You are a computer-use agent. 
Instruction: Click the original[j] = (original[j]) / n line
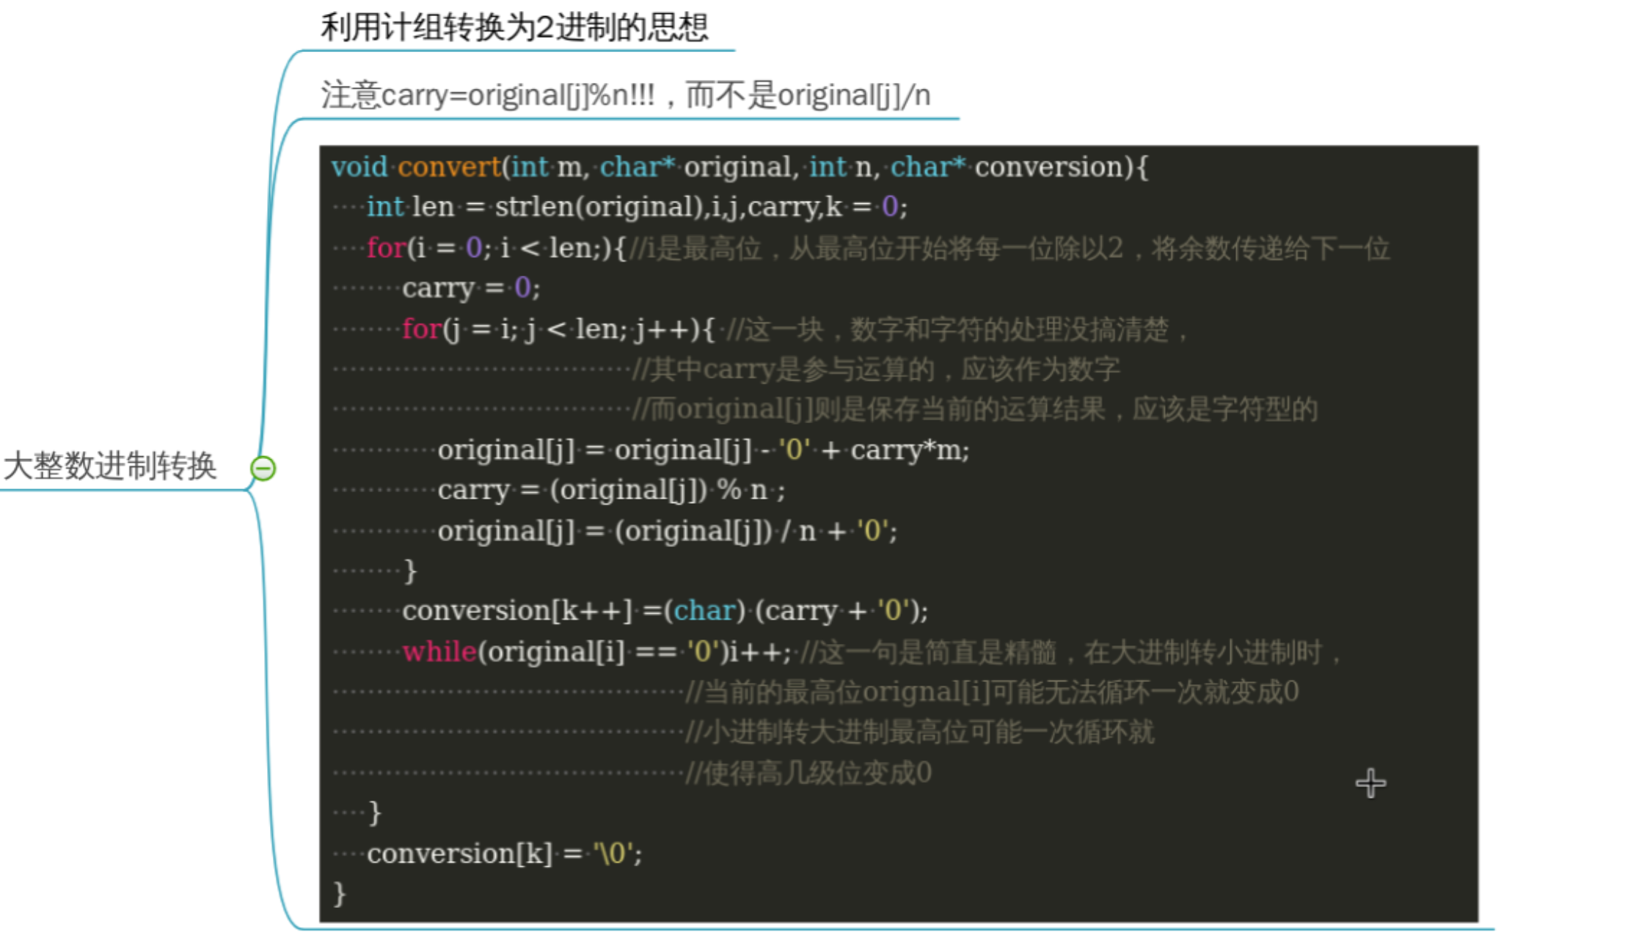tap(666, 530)
